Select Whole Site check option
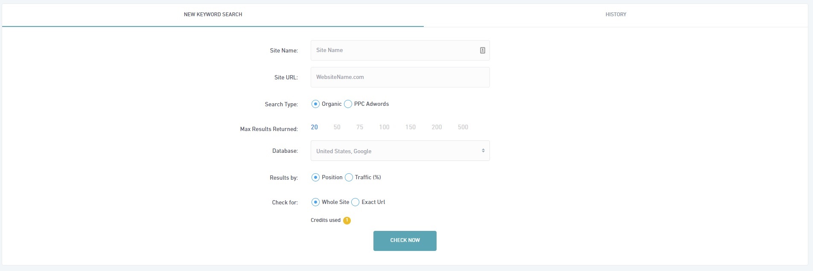The height and width of the screenshot is (271, 813). coord(315,202)
